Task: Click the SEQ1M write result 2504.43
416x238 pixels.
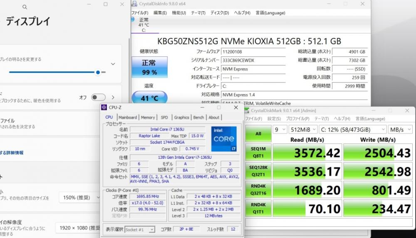Action: [x=378, y=153]
